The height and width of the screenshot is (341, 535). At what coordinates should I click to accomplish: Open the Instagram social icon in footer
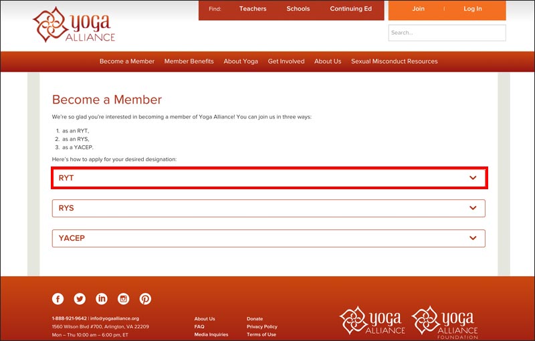pyautogui.click(x=124, y=299)
